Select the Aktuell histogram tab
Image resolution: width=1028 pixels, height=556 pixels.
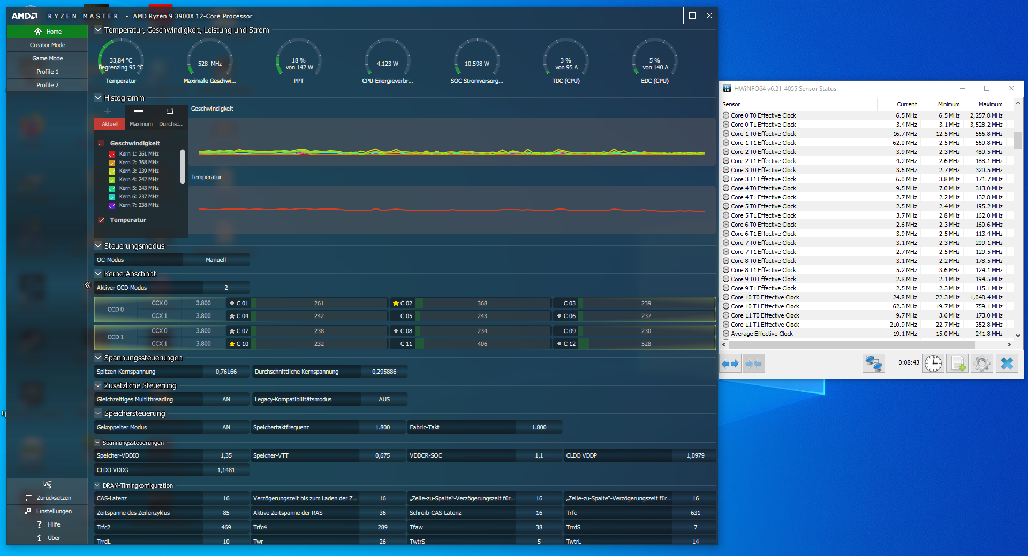click(x=110, y=124)
